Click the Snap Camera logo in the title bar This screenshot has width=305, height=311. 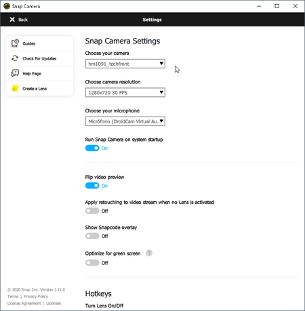pos(7,6)
